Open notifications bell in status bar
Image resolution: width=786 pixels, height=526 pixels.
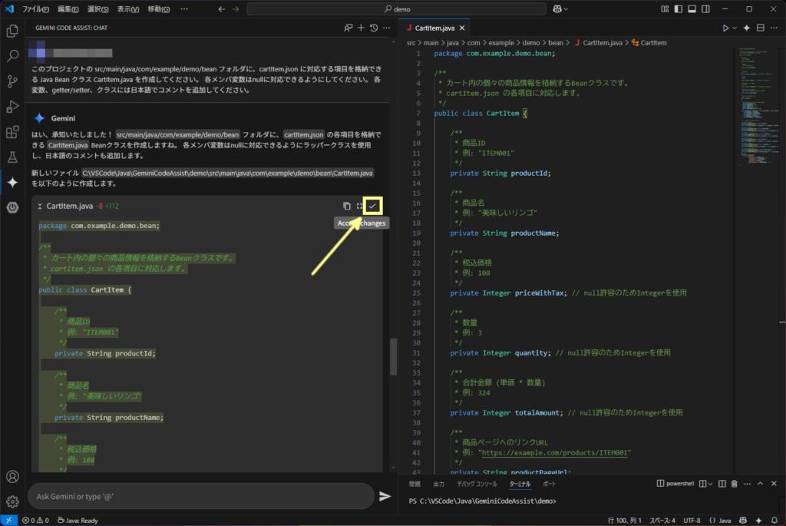pyautogui.click(x=774, y=521)
